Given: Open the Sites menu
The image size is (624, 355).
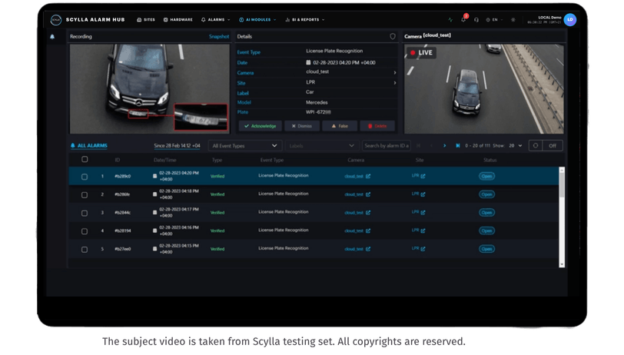Looking at the screenshot, I should click(x=146, y=19).
